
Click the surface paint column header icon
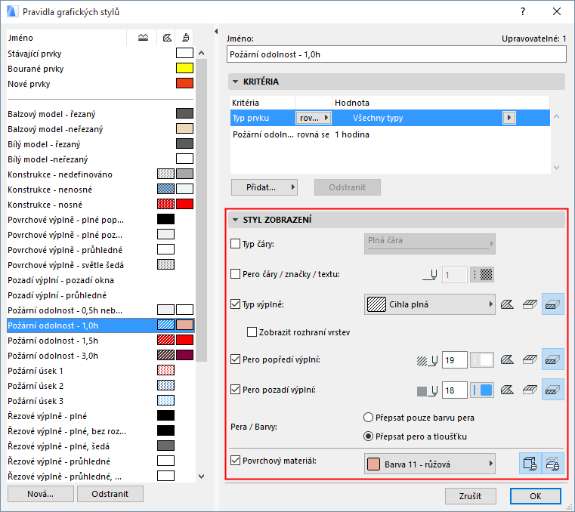pos(186,38)
